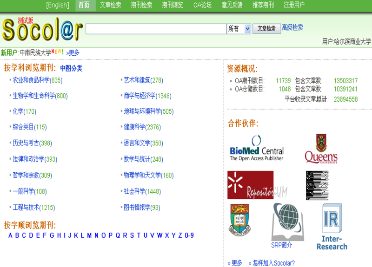Screen dimensions: 372x267
Task: Browse 哲学和宗教(309) journals
Action: coord(32,176)
